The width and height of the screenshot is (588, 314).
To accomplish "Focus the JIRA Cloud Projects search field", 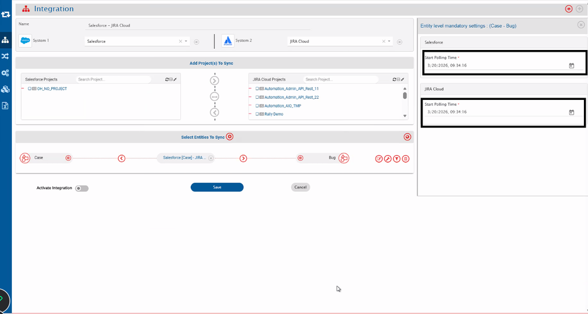I will [341, 79].
